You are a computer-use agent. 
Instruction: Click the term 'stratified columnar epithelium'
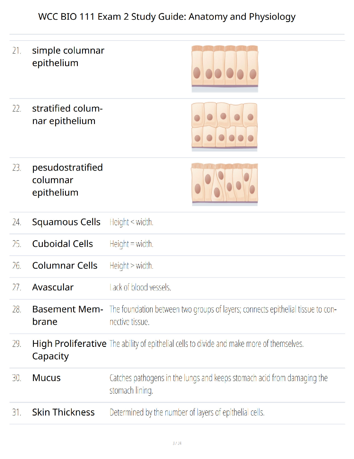point(67,114)
